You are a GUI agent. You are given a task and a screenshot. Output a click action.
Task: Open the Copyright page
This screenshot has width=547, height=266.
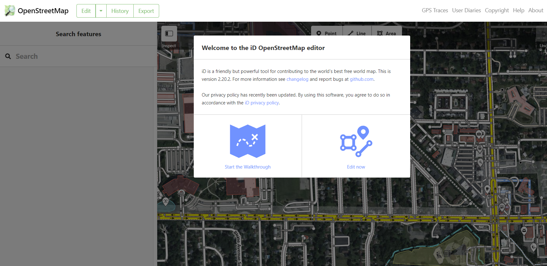[497, 10]
